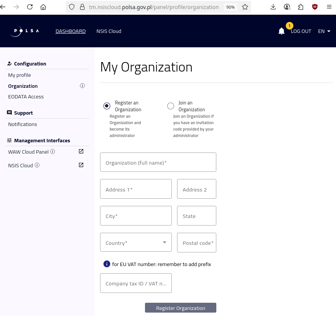Screen dimensions: 336x316
Task: Click the Organization full name input field
Action: (x=158, y=162)
